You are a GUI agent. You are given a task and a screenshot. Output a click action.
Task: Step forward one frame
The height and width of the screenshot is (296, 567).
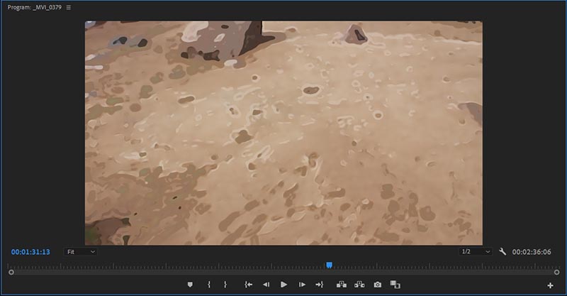pyautogui.click(x=302, y=285)
